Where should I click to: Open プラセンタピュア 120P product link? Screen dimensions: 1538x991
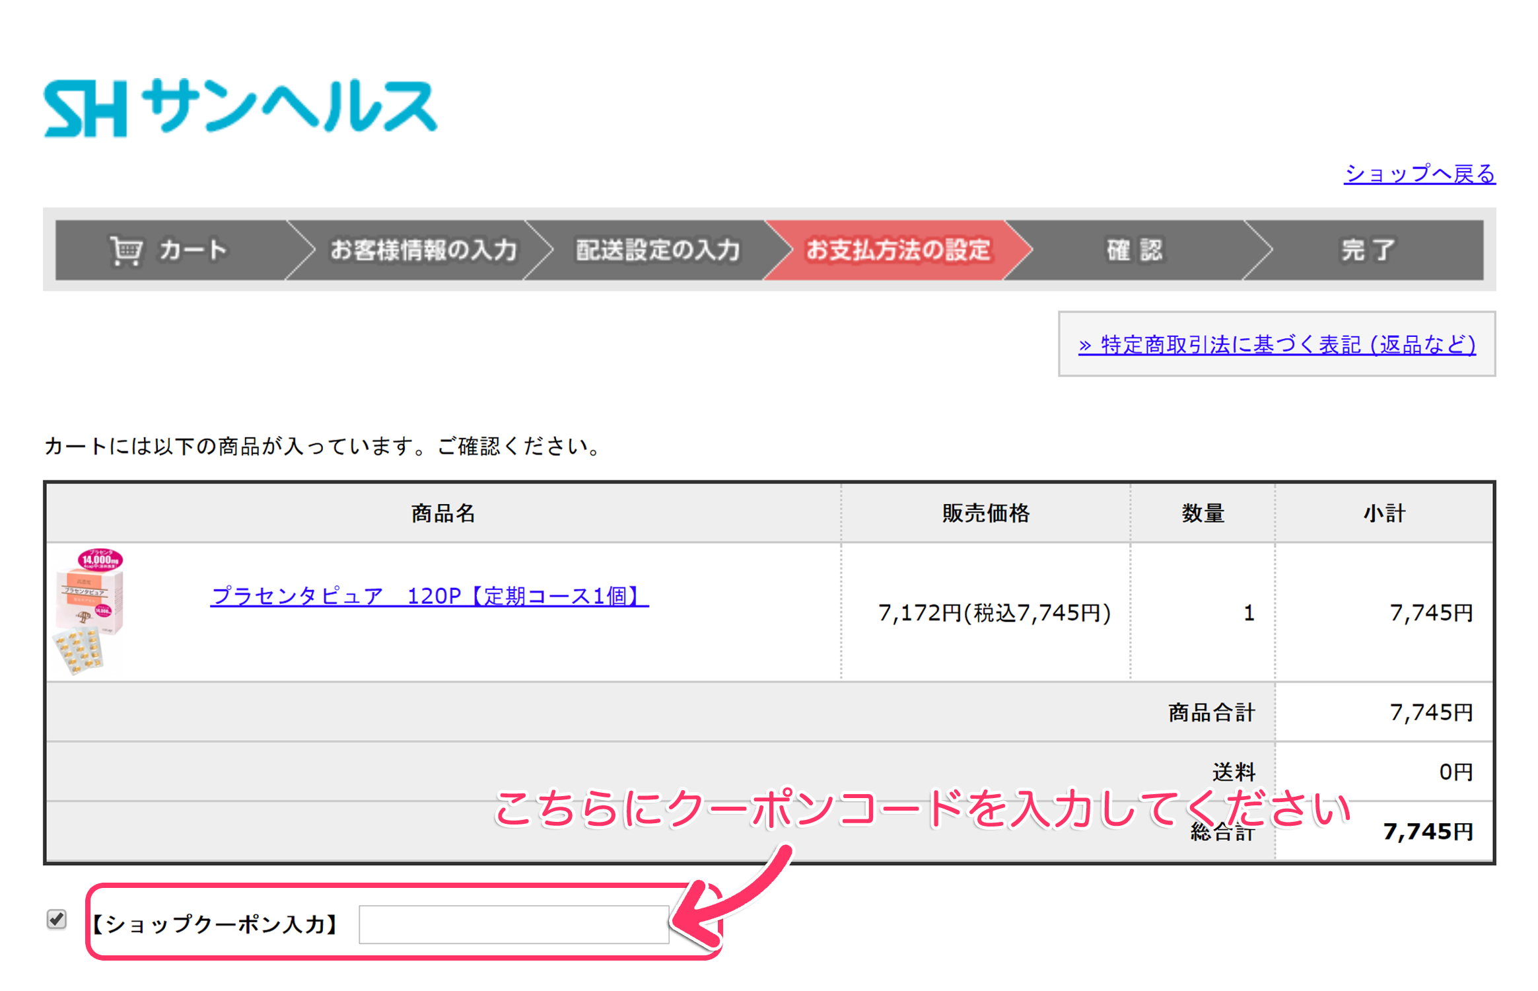click(429, 596)
